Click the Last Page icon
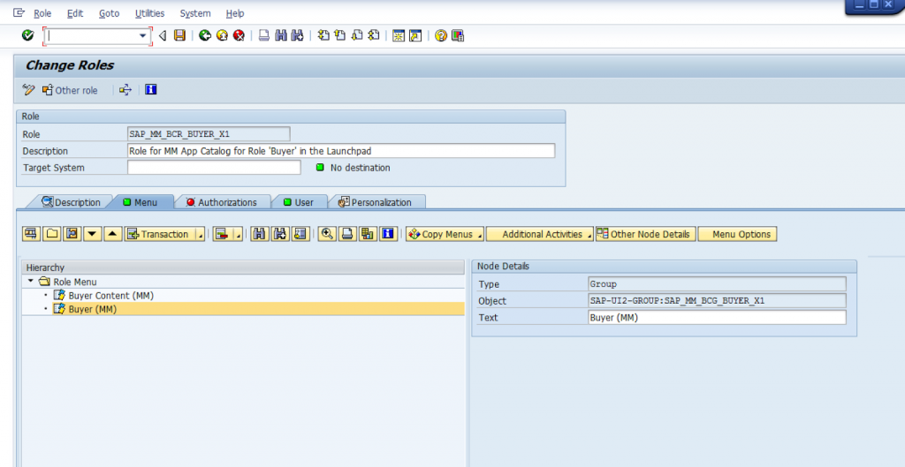The image size is (905, 467). tap(374, 35)
